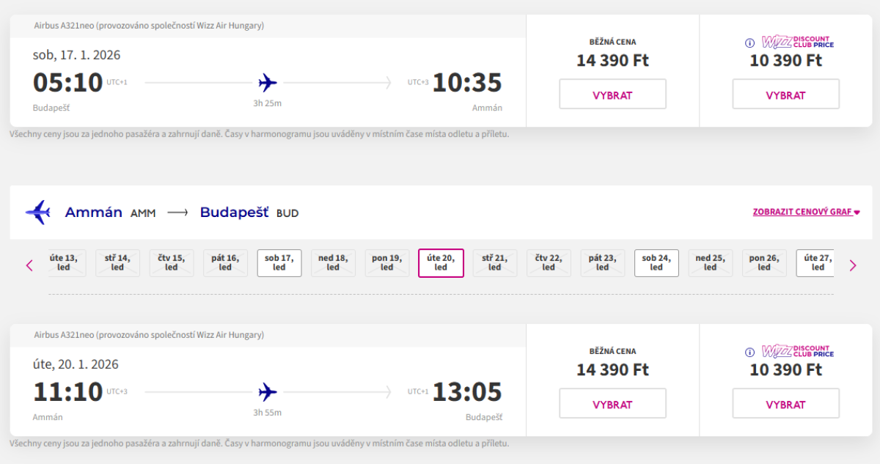Click the Wizz Discount Club logo on return flight
The image size is (880, 464).
[x=797, y=351]
